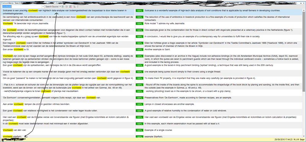Click the green add-translation icon beside Search Source
Viewport: 306px width, 142px height.
pyautogui.click(x=63, y=6)
